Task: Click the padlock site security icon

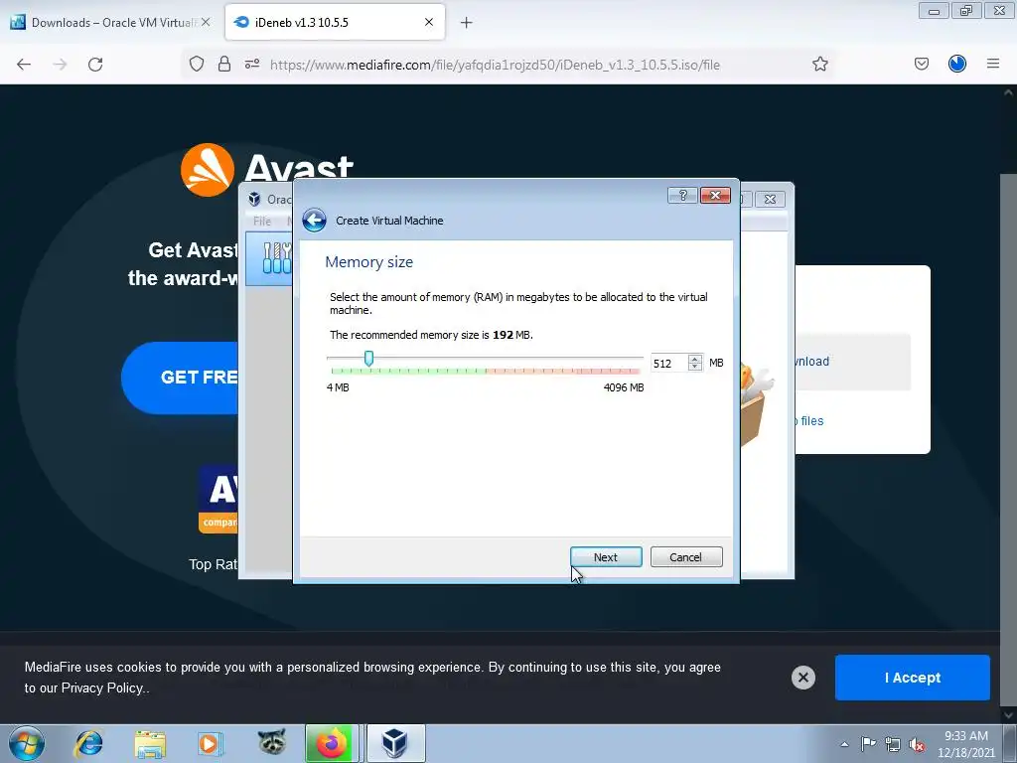Action: pos(224,64)
